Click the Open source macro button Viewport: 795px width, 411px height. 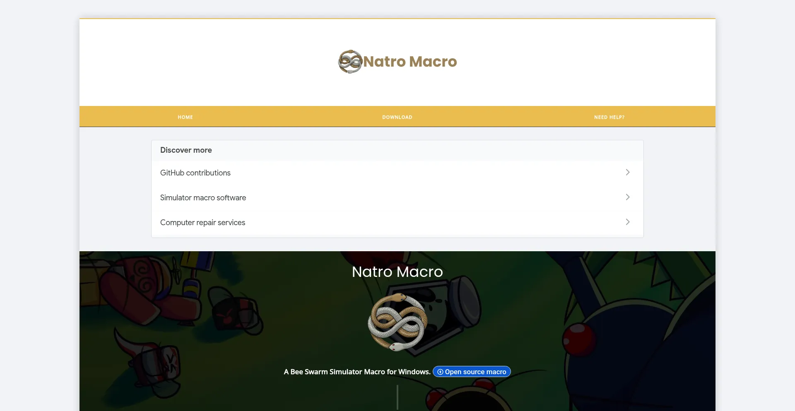472,372
